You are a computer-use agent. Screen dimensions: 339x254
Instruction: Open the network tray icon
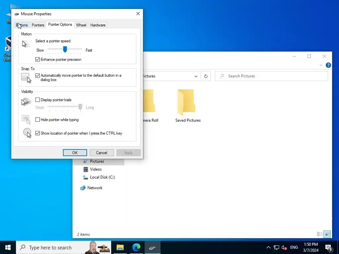[276, 247]
